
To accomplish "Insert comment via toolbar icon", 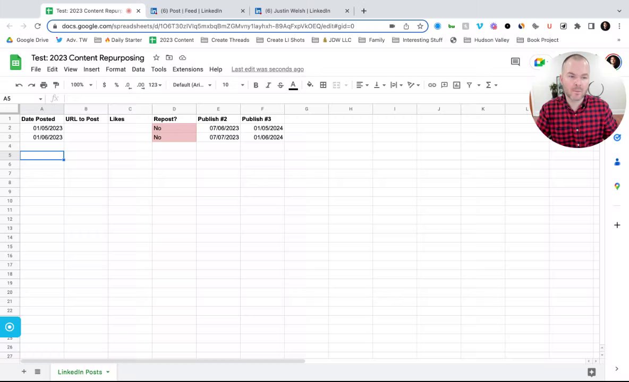I will (445, 85).
